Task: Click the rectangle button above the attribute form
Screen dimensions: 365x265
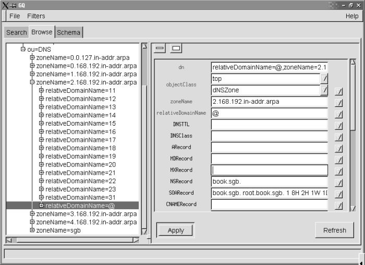Action: click(x=176, y=49)
